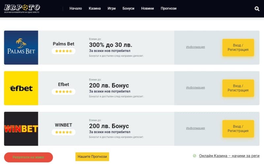
Task: Go to the Игри menu
Action: [x=112, y=9]
